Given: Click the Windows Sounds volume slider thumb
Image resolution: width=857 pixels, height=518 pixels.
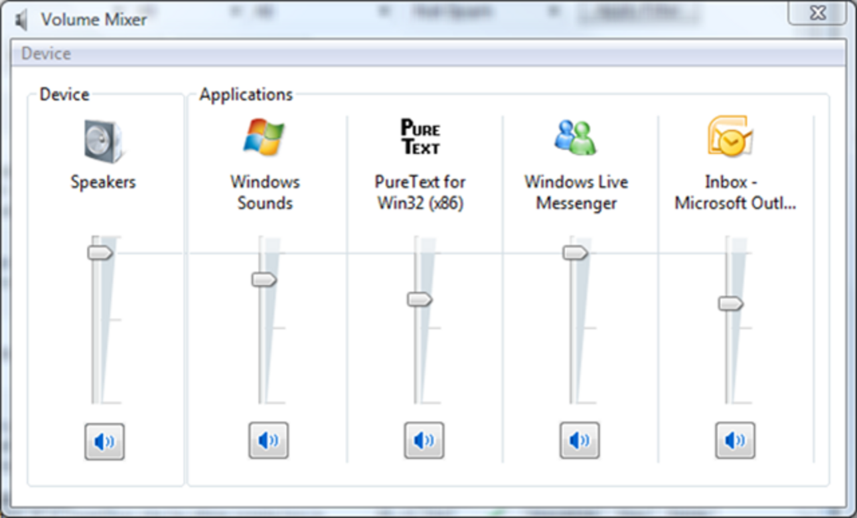Looking at the screenshot, I should [264, 280].
